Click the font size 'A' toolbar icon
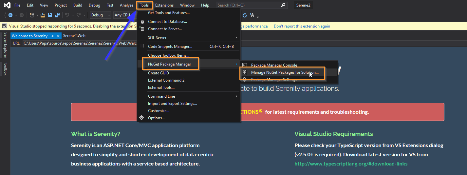Image resolution: width=467 pixels, height=175 pixels. (x=252, y=15)
